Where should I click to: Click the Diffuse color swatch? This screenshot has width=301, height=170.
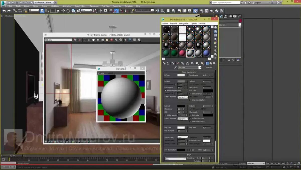click(181, 75)
